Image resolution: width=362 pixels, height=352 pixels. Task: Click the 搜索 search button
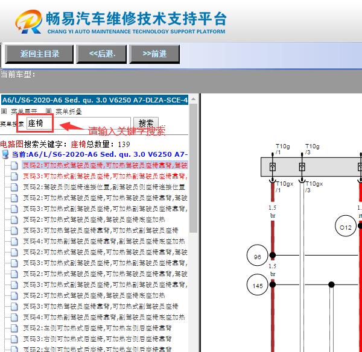click(146, 123)
